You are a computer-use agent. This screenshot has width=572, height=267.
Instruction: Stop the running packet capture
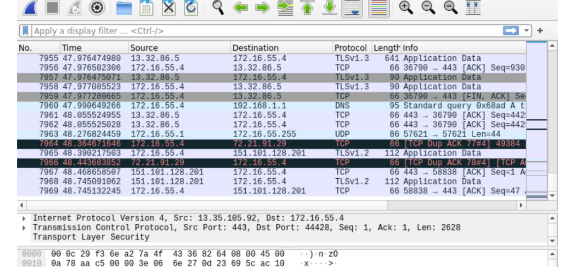click(x=52, y=7)
